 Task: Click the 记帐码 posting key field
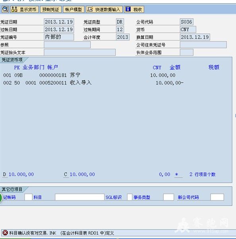click(28, 197)
